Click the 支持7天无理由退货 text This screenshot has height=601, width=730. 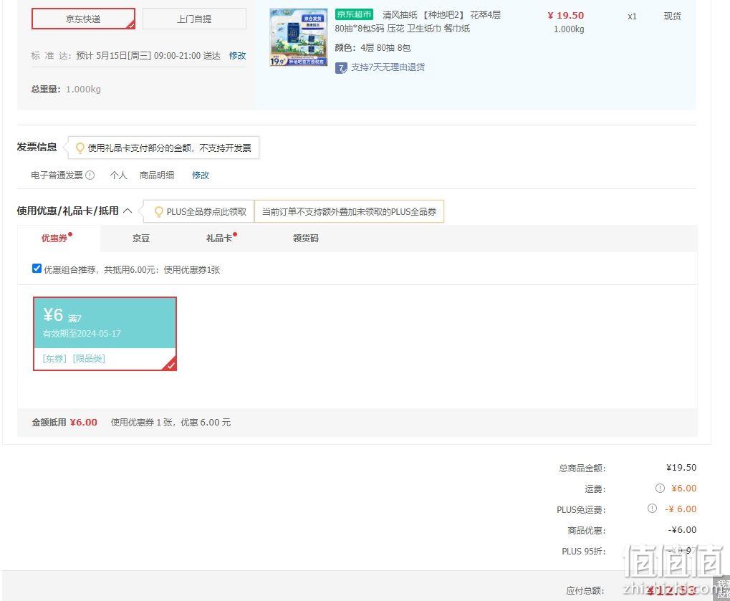388,67
